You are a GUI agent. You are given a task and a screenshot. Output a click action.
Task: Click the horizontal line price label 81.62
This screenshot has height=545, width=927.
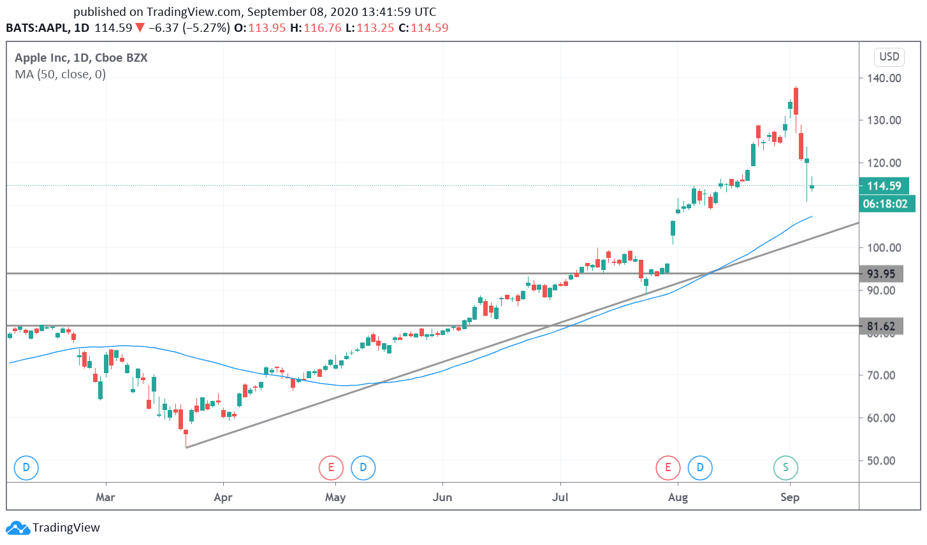881,326
